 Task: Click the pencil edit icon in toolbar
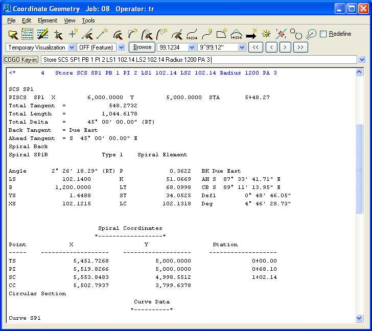tap(43, 34)
